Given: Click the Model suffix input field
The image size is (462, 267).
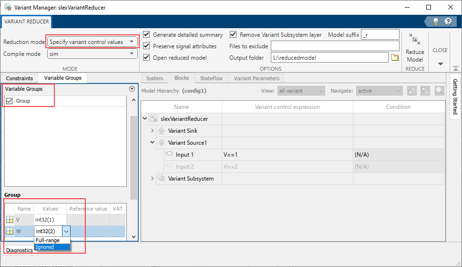Looking at the screenshot, I should [x=380, y=34].
